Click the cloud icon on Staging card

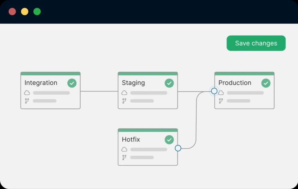[x=124, y=92]
